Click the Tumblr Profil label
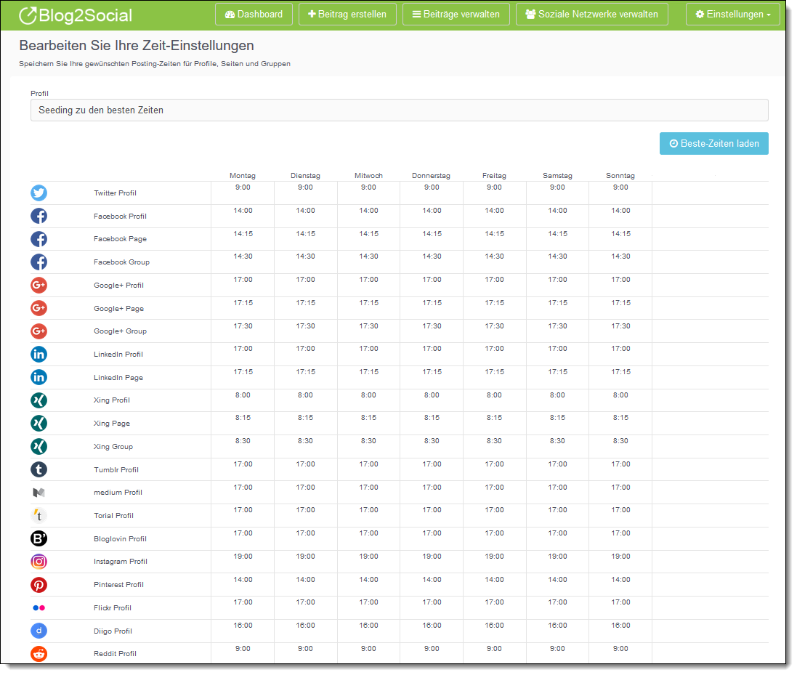Screen dimensions: 797x675 (116, 469)
